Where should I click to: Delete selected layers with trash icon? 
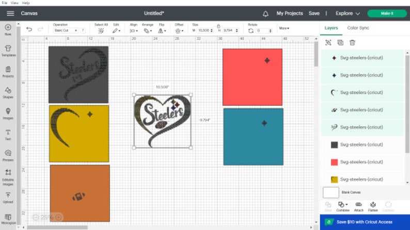point(352,43)
